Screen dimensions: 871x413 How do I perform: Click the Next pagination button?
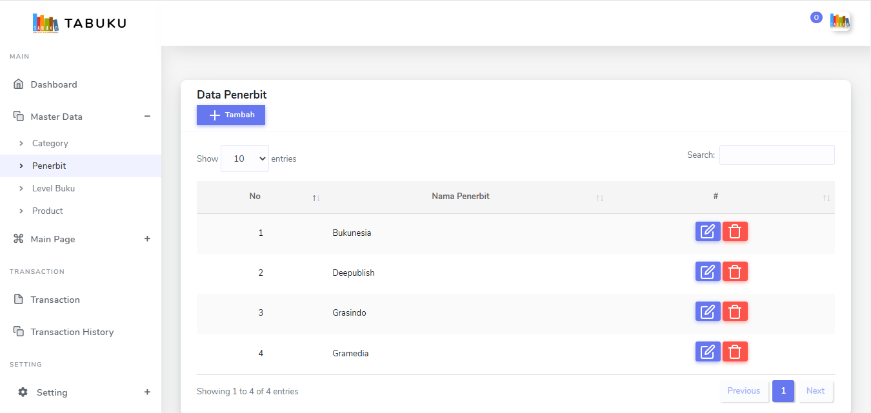pos(815,391)
